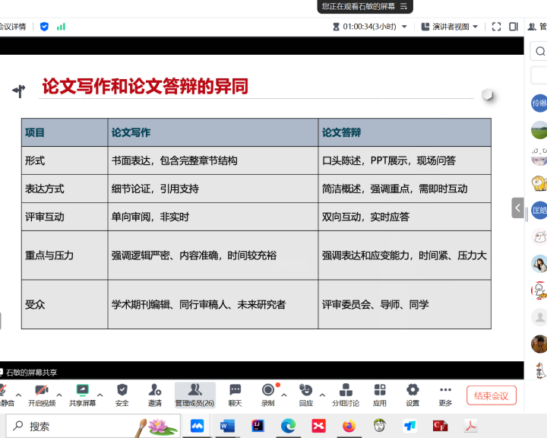Open the 聊天 chat panel
This screenshot has height=438, width=547.
(x=235, y=395)
